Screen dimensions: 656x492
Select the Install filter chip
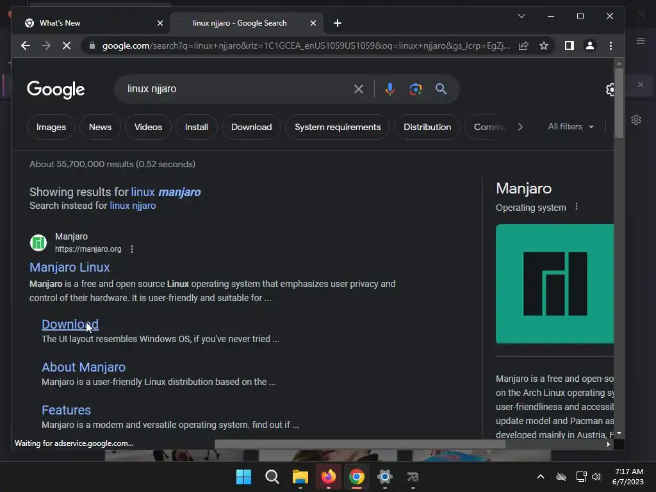[x=196, y=127]
